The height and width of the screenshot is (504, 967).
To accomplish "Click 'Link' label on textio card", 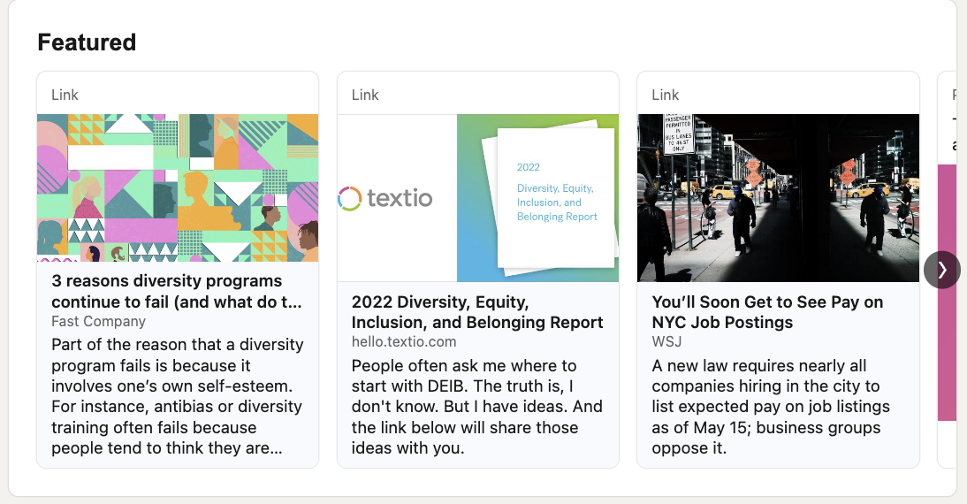I will point(365,95).
